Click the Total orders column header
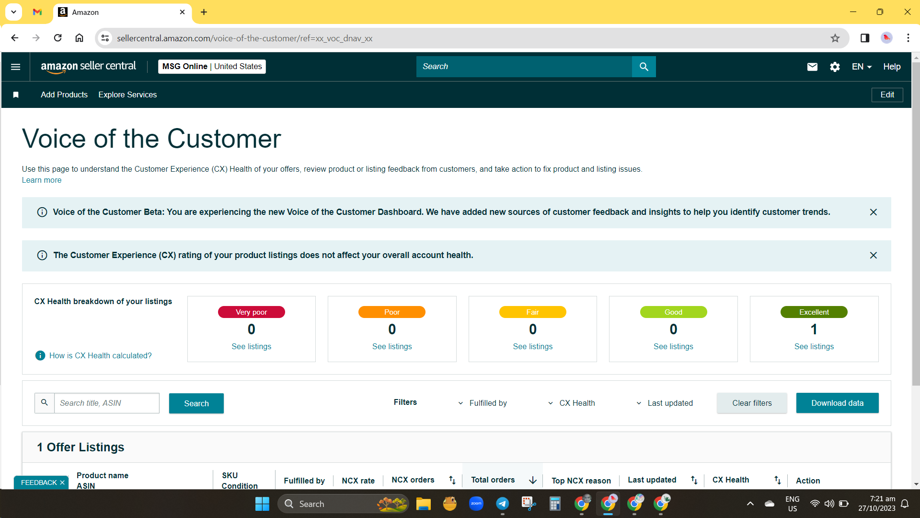Image resolution: width=920 pixels, height=518 pixels. tap(493, 480)
